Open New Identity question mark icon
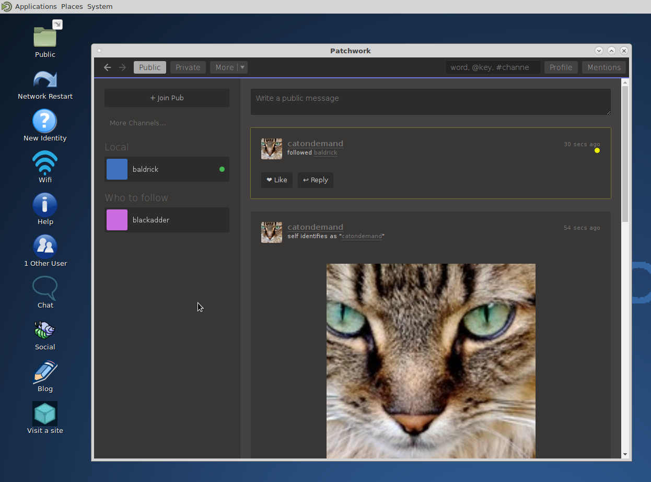The image size is (651, 482). pyautogui.click(x=45, y=121)
